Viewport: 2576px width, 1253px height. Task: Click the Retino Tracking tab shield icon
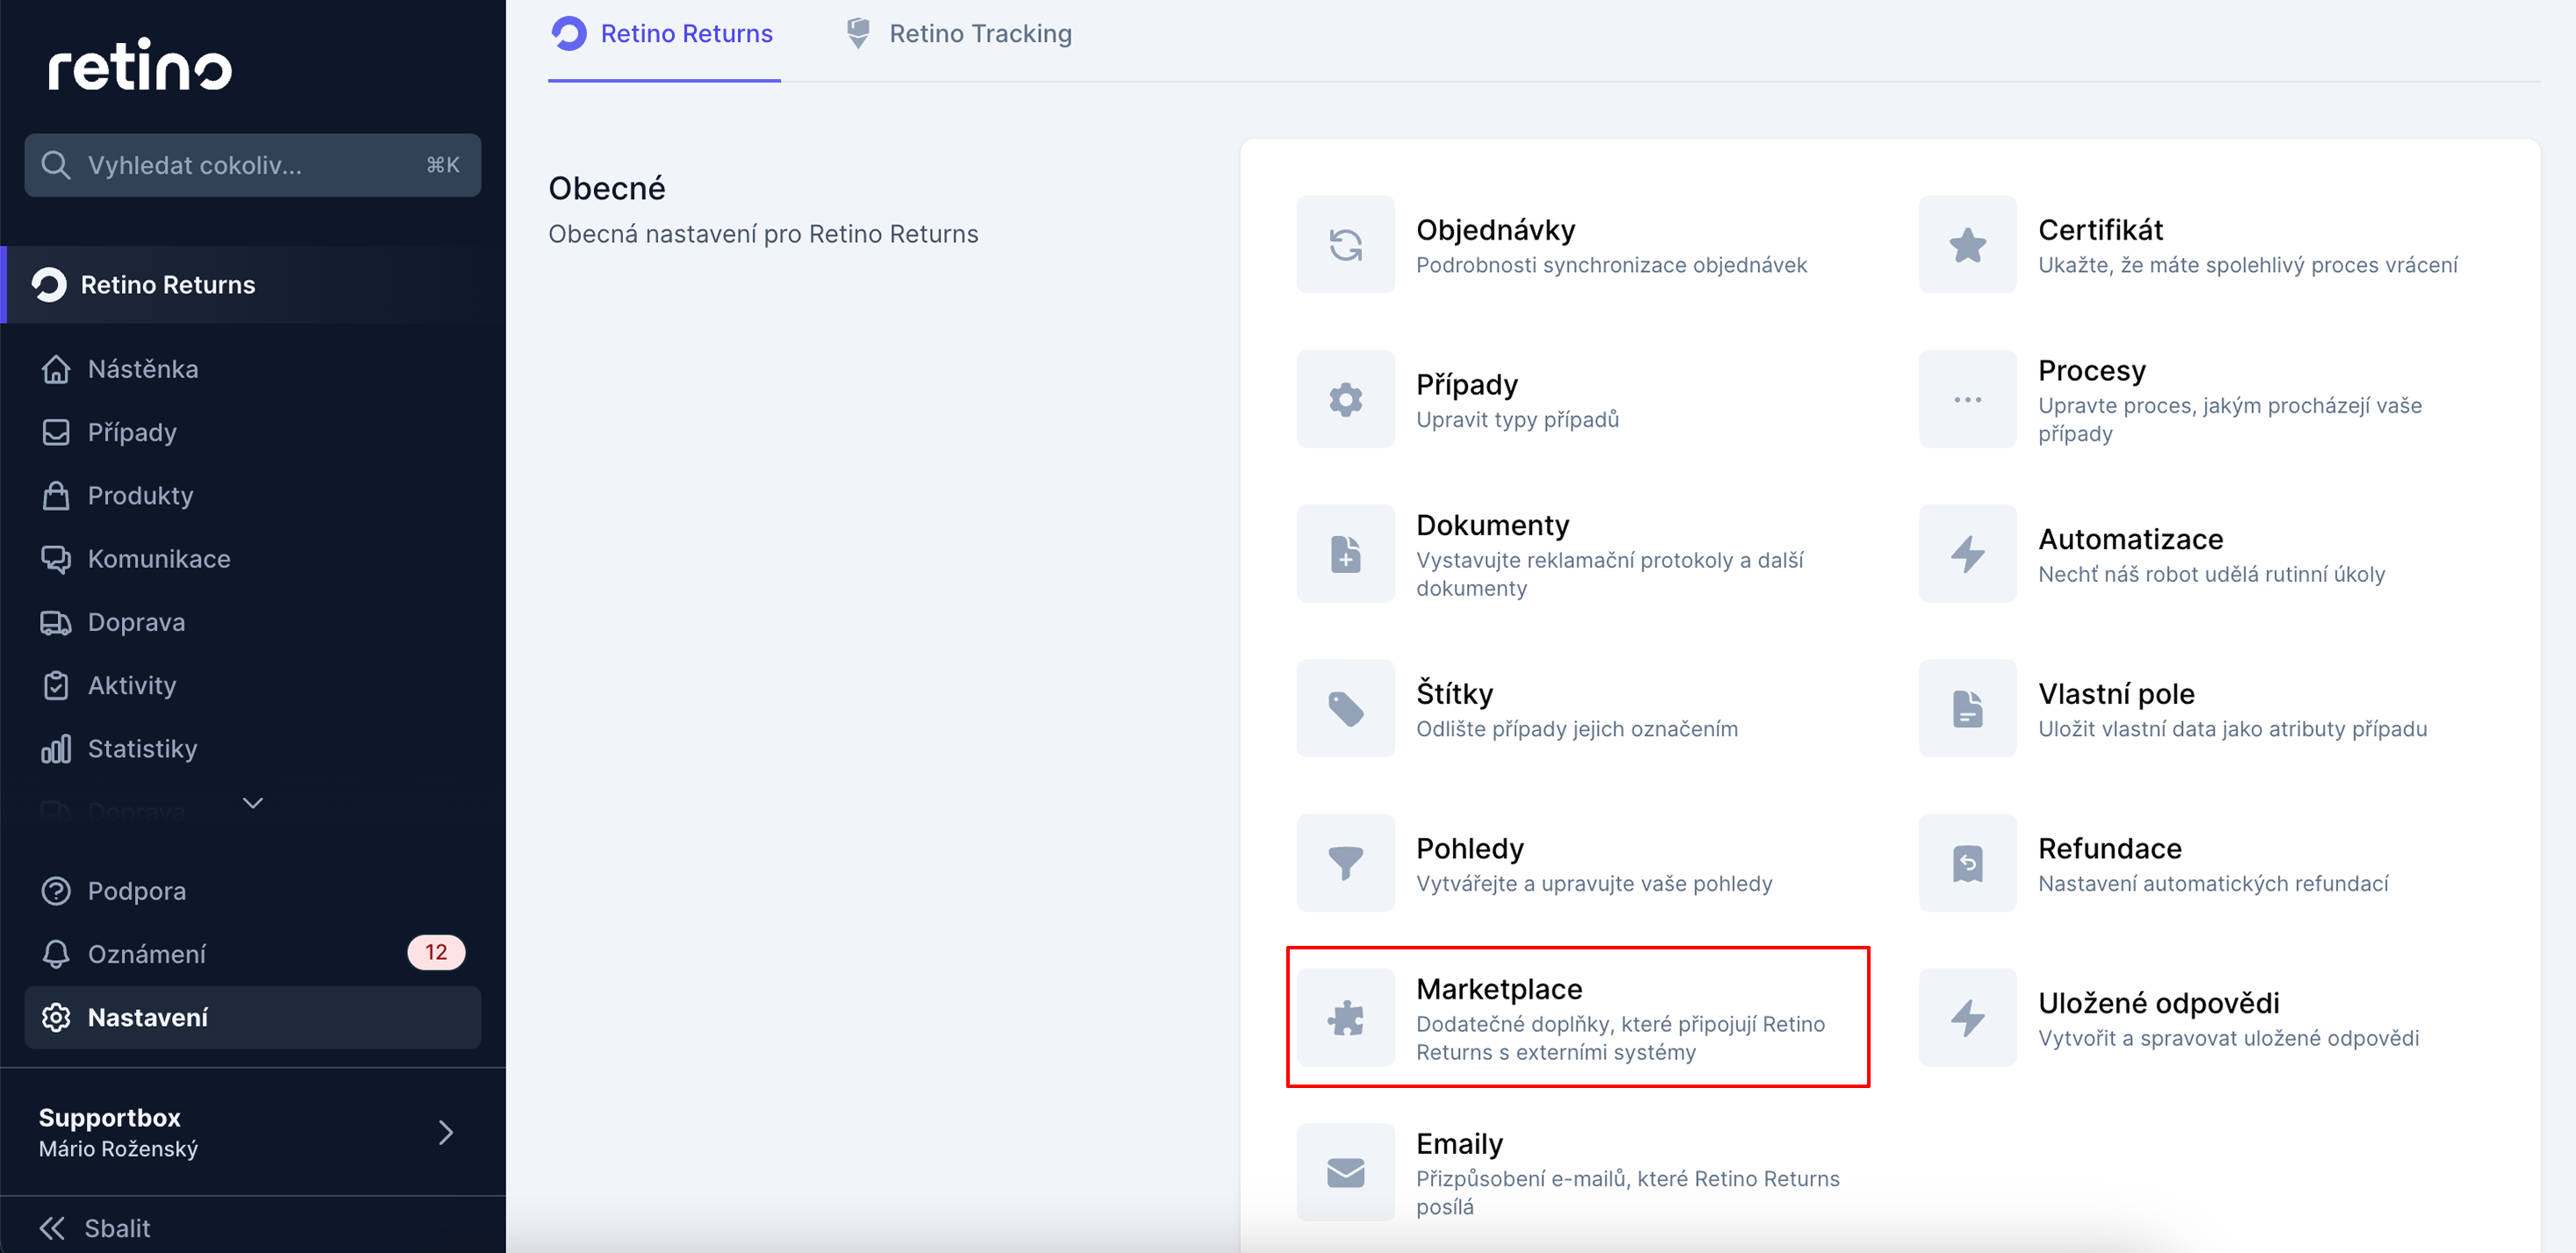tap(858, 34)
